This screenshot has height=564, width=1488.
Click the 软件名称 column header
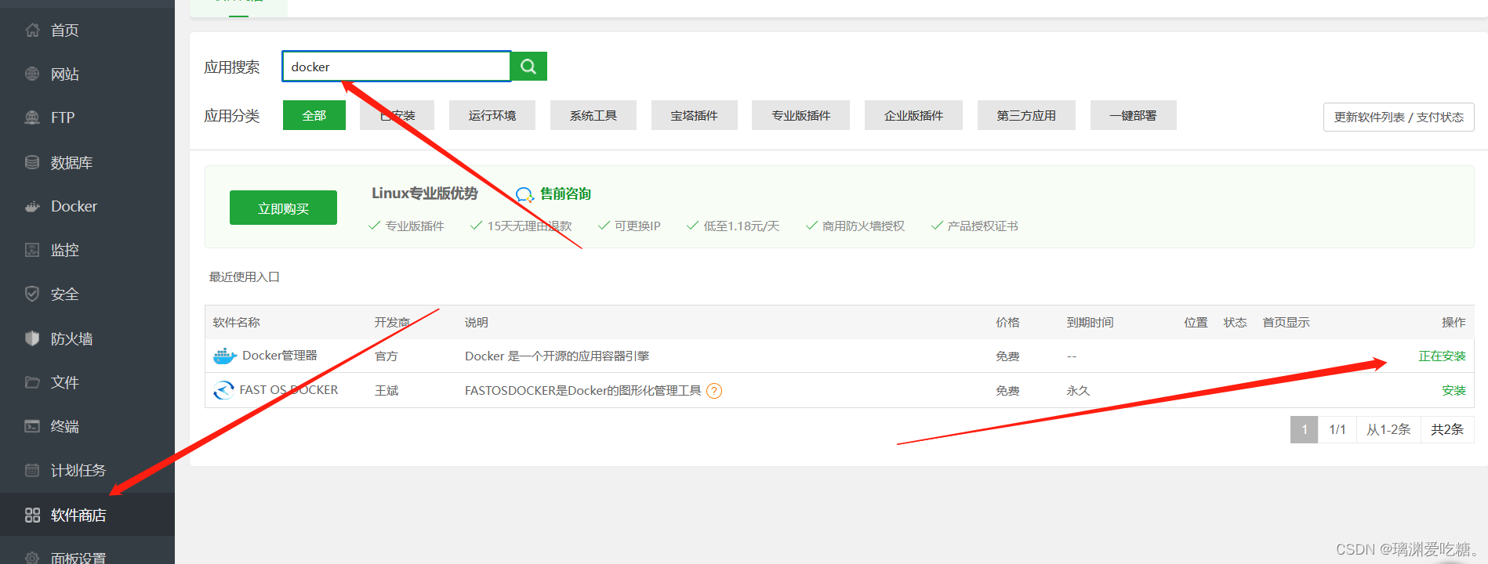tap(237, 322)
